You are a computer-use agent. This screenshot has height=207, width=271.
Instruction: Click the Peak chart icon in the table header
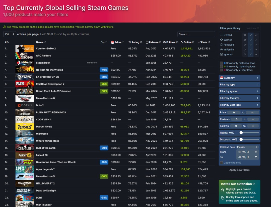click(x=199, y=42)
